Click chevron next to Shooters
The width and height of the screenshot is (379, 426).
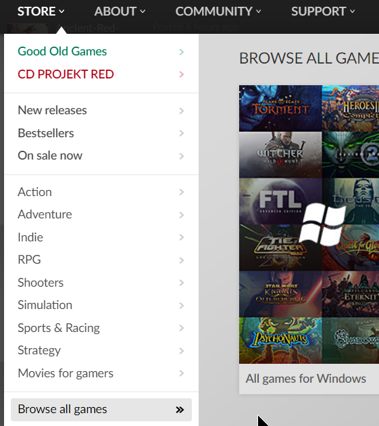click(182, 283)
